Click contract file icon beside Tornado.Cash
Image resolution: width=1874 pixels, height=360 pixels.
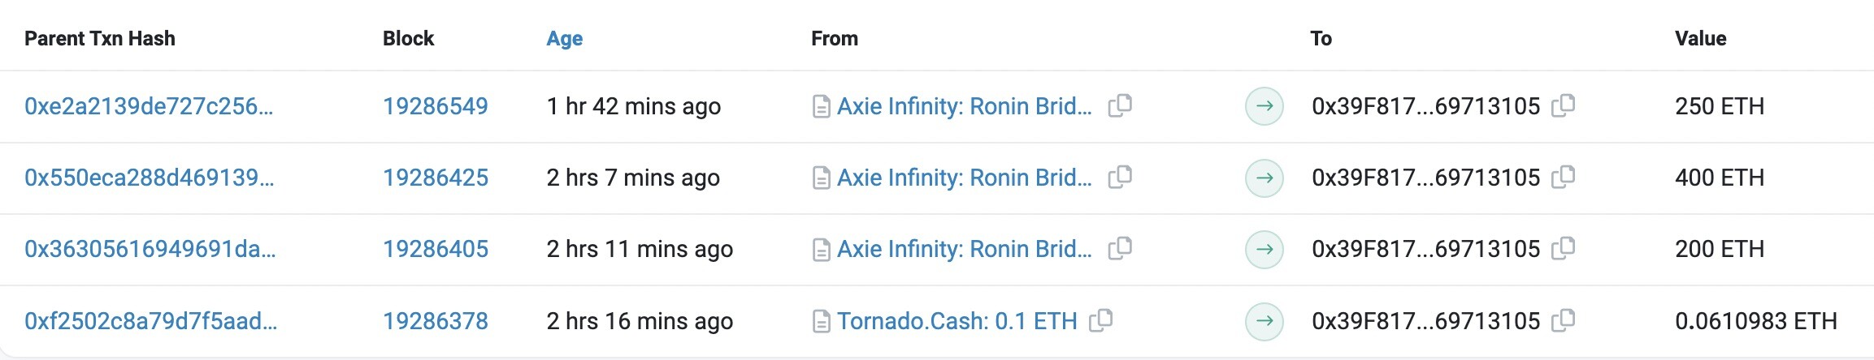[x=822, y=322]
